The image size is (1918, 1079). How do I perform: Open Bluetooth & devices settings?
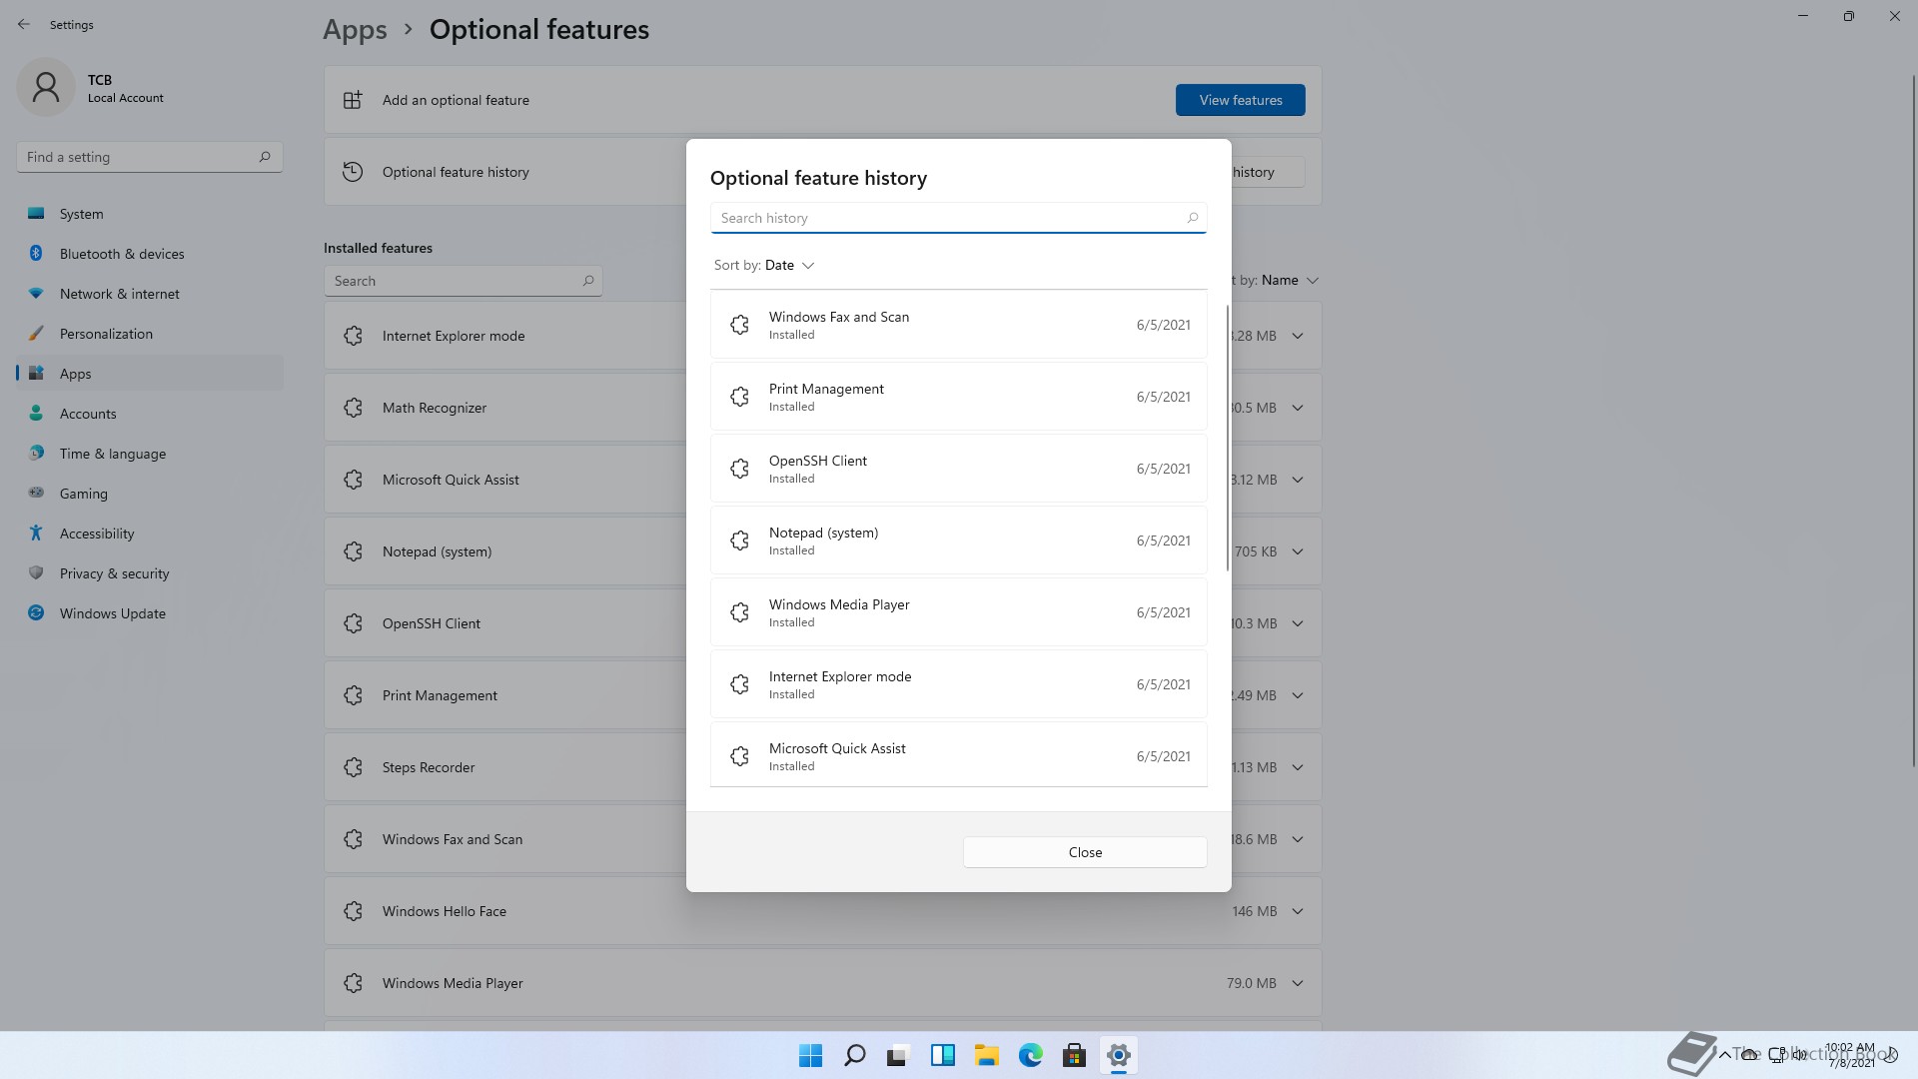[x=150, y=254]
